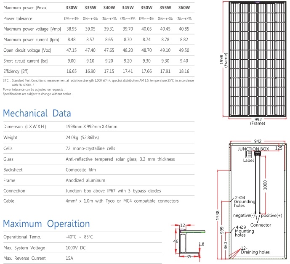Click the 340W column header
The width and height of the screenshot is (290, 264).
coord(109,8)
